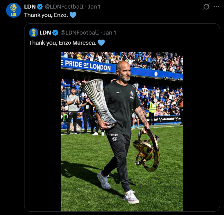Click the "Thank you, Enzo." post text

[x=46, y=15]
